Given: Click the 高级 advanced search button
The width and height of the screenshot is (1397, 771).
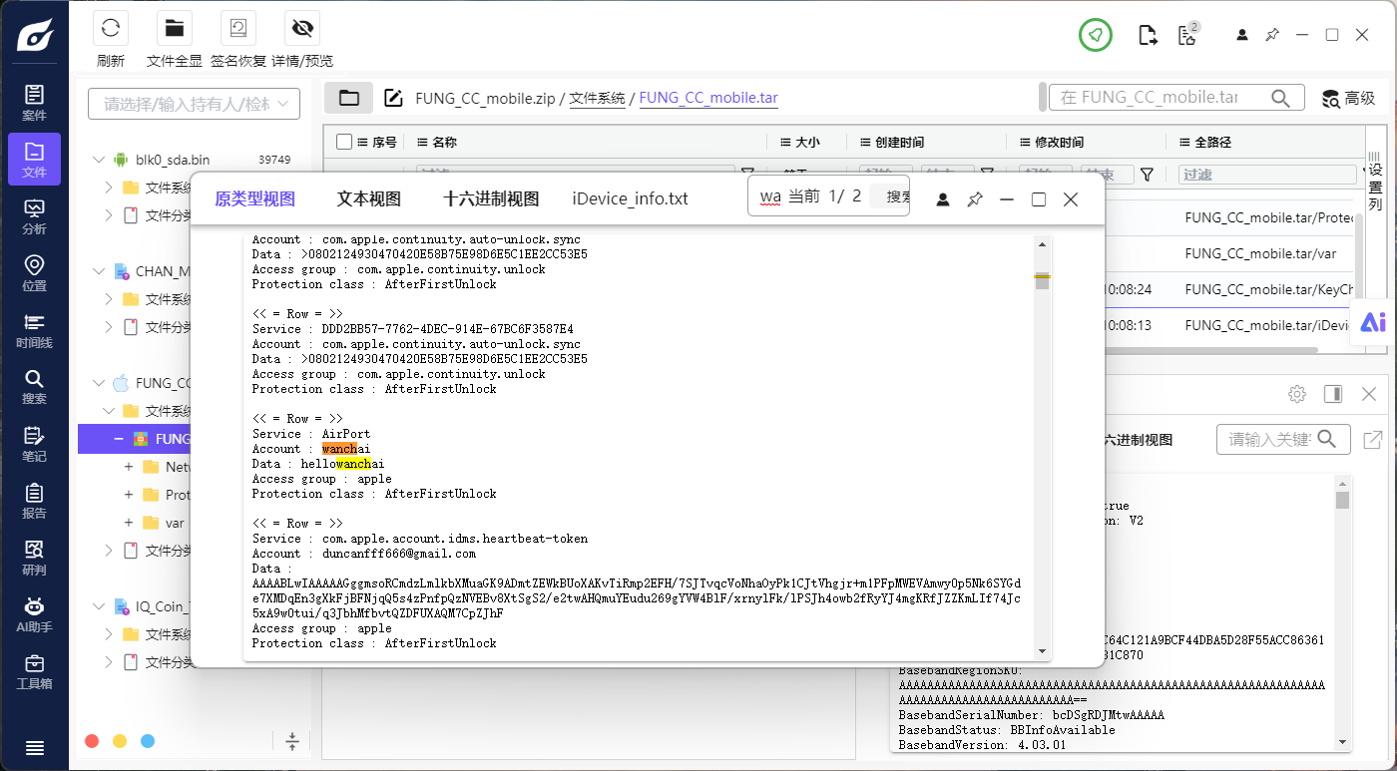Looking at the screenshot, I should (1348, 98).
